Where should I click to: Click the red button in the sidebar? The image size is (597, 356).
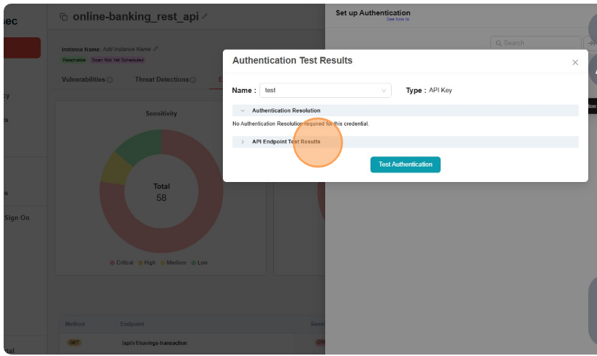click(x=22, y=48)
